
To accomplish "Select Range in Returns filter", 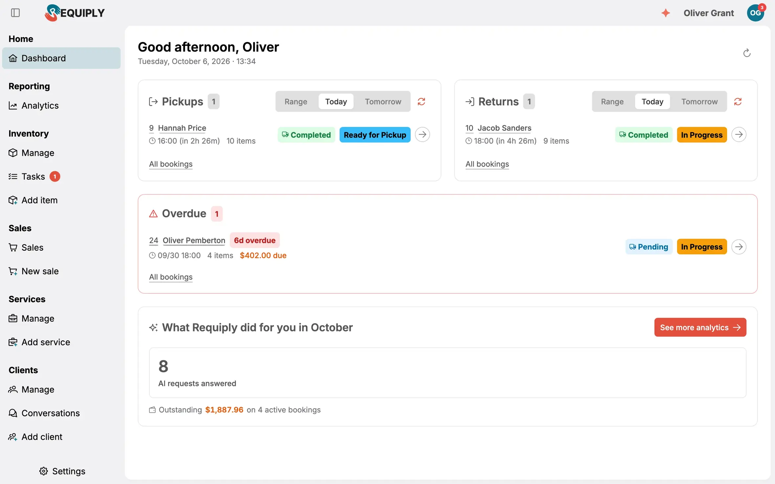I will [x=612, y=101].
